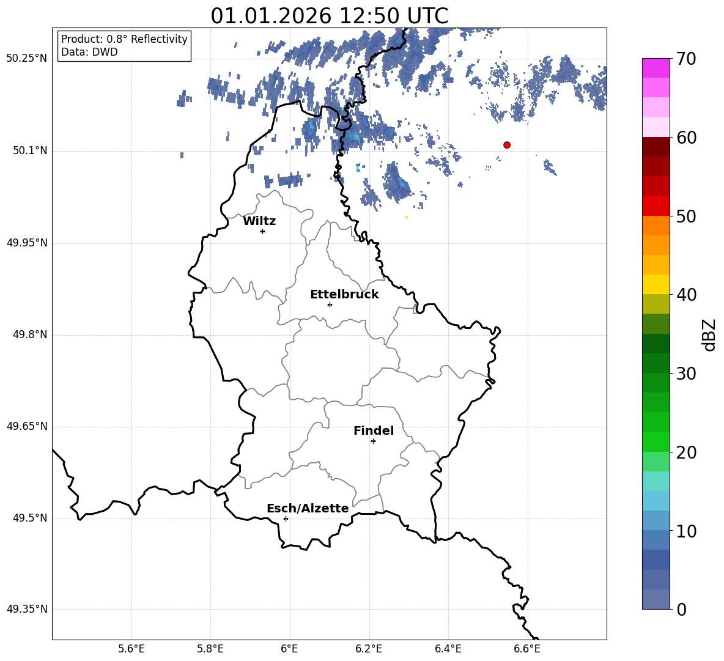Click the 30 tick on the colorbar

pyautogui.click(x=686, y=374)
